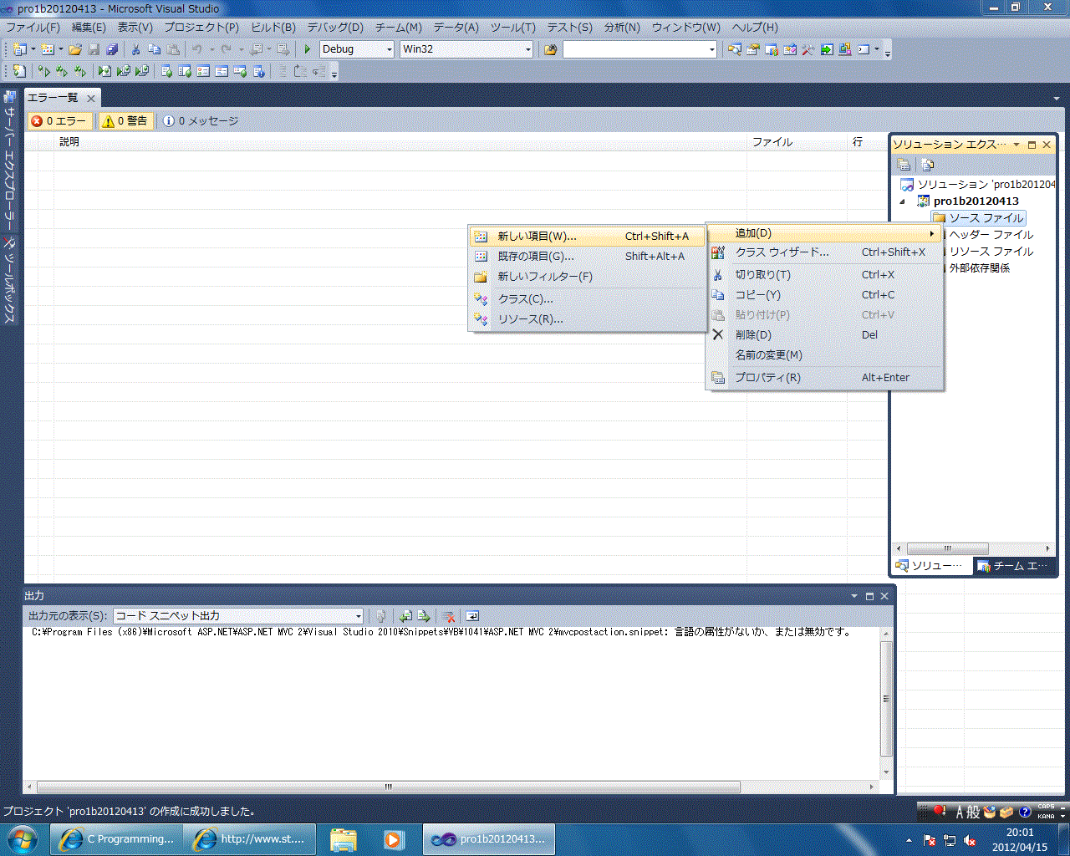
Task: Choose リソース(R)... in submenu
Action: pyautogui.click(x=587, y=319)
